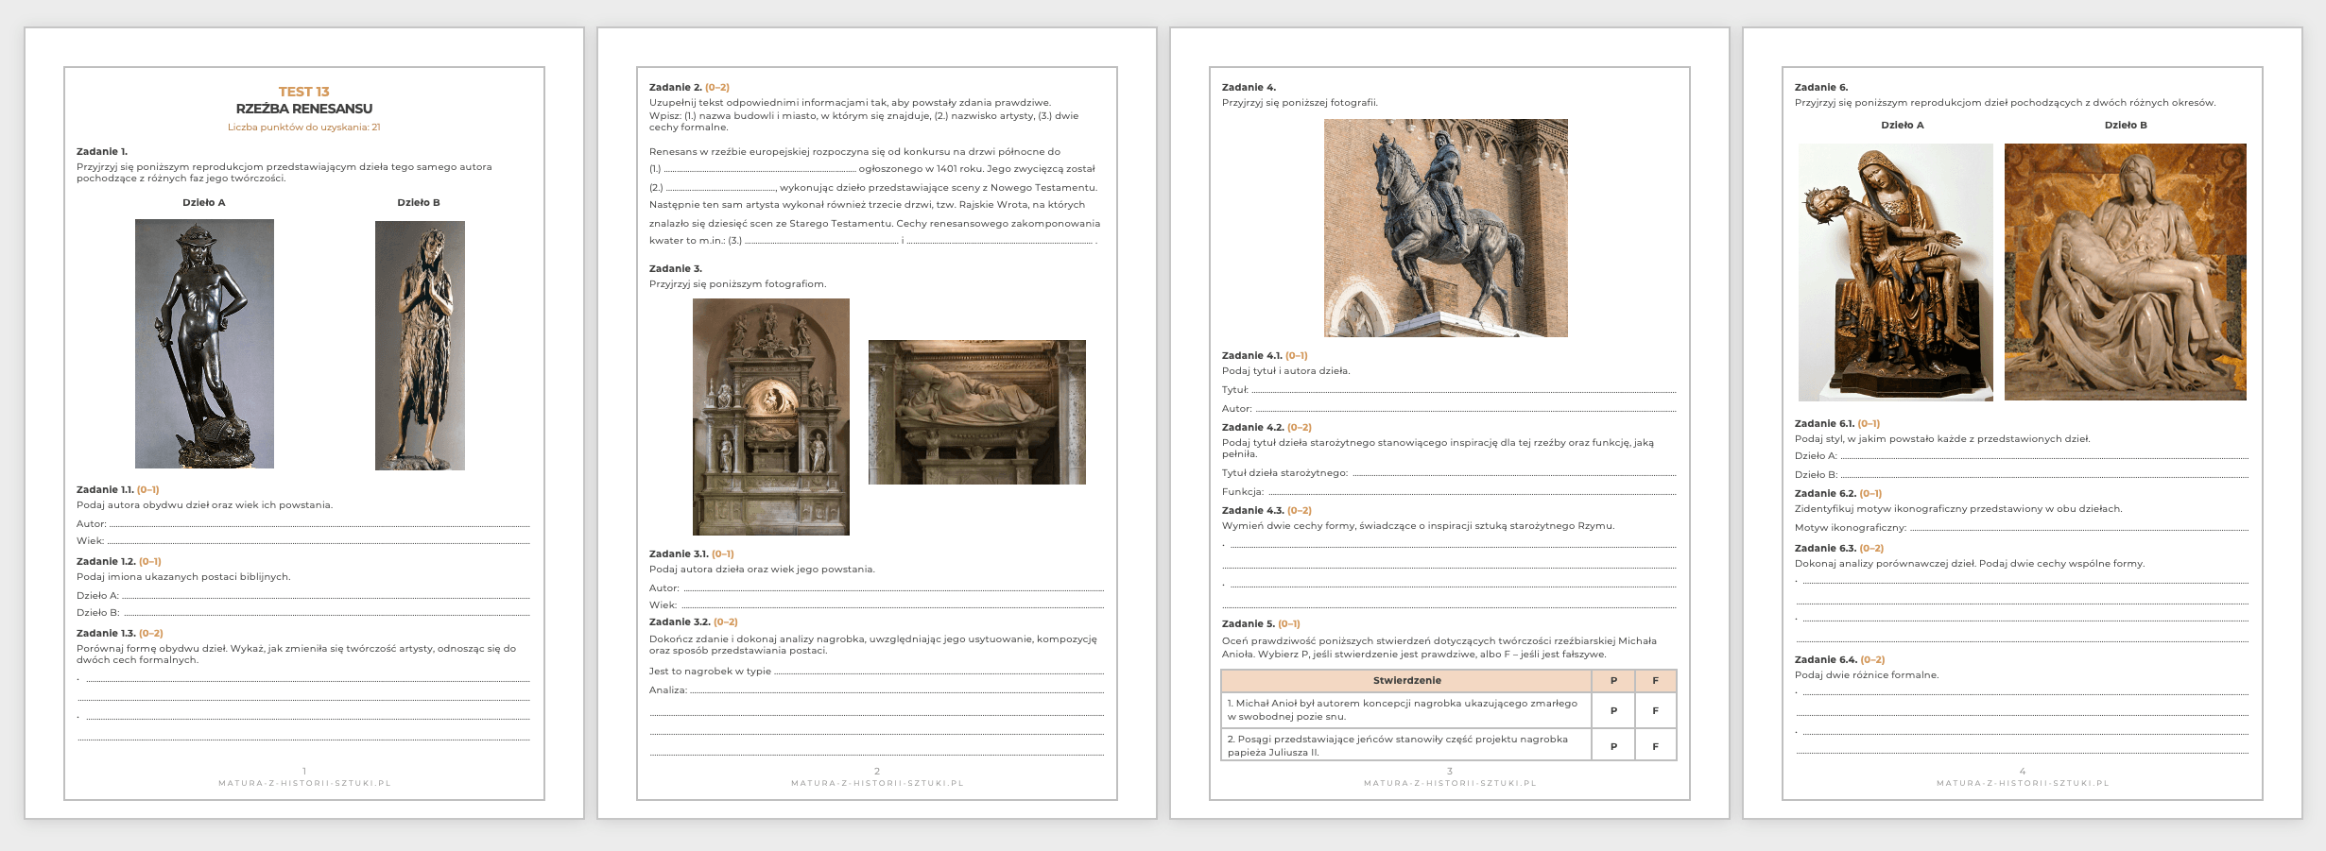
Task: Open the MATURA-Z-HISTORII-SZTUKI.PL footer link on page 3
Action: point(1450,783)
